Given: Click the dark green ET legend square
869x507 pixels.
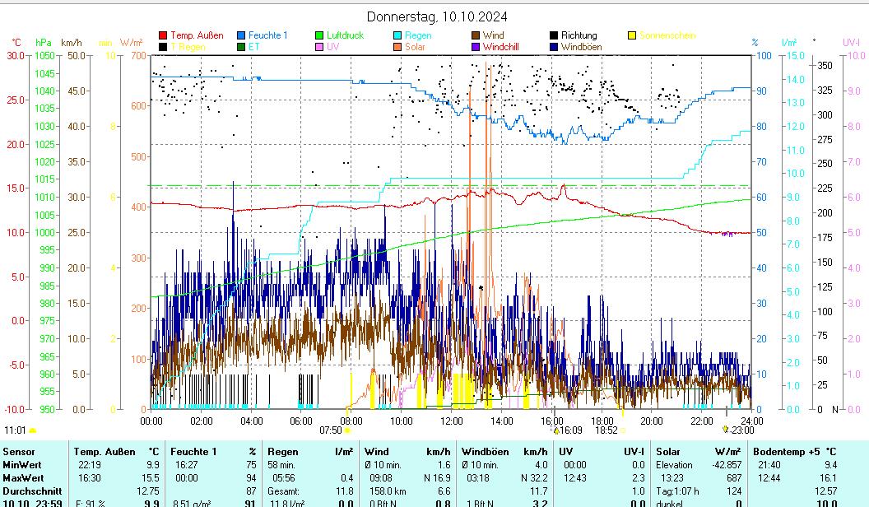Looking at the screenshot, I should pyautogui.click(x=241, y=47).
